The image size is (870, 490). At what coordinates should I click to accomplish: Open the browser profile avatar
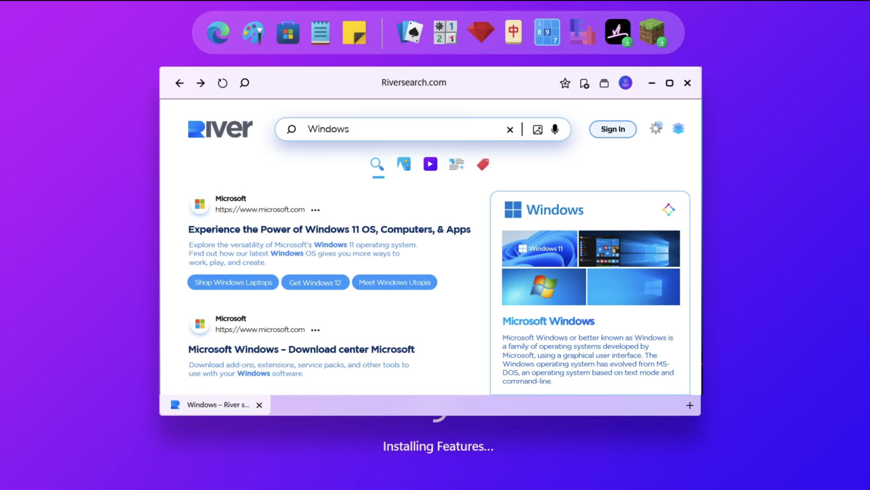click(626, 83)
